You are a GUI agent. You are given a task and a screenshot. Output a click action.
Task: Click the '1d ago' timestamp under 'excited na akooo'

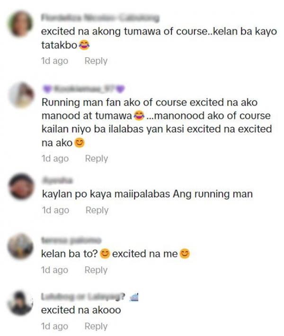[x=54, y=327]
